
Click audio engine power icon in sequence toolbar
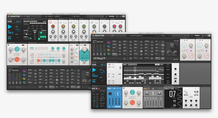120,16
